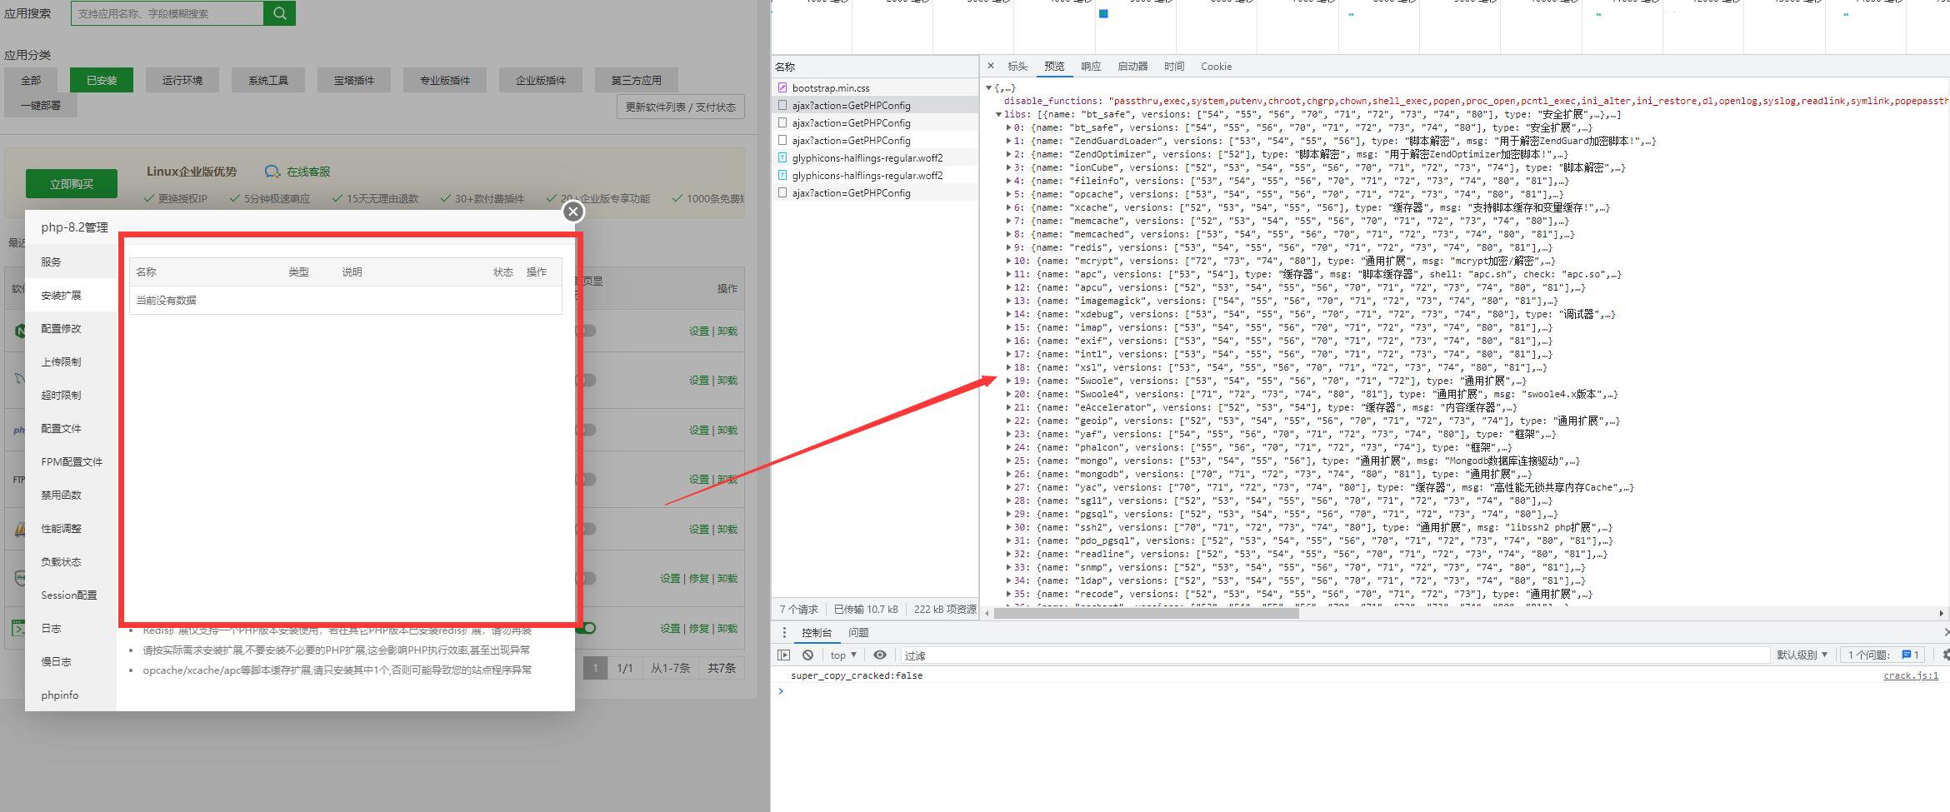Image resolution: width=1950 pixels, height=812 pixels.
Task: Expand item 5 opcache entry
Action: [1008, 194]
